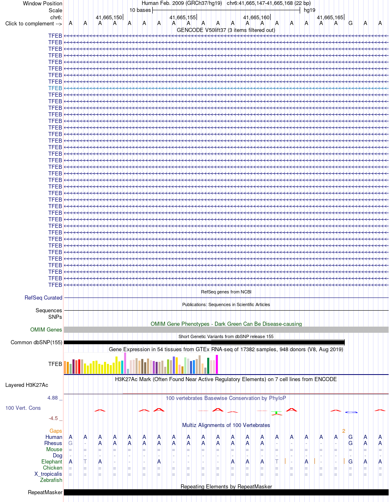Click the TFEB label beside GTEx bar chart
The width and height of the screenshot is (389, 502).
(55, 364)
